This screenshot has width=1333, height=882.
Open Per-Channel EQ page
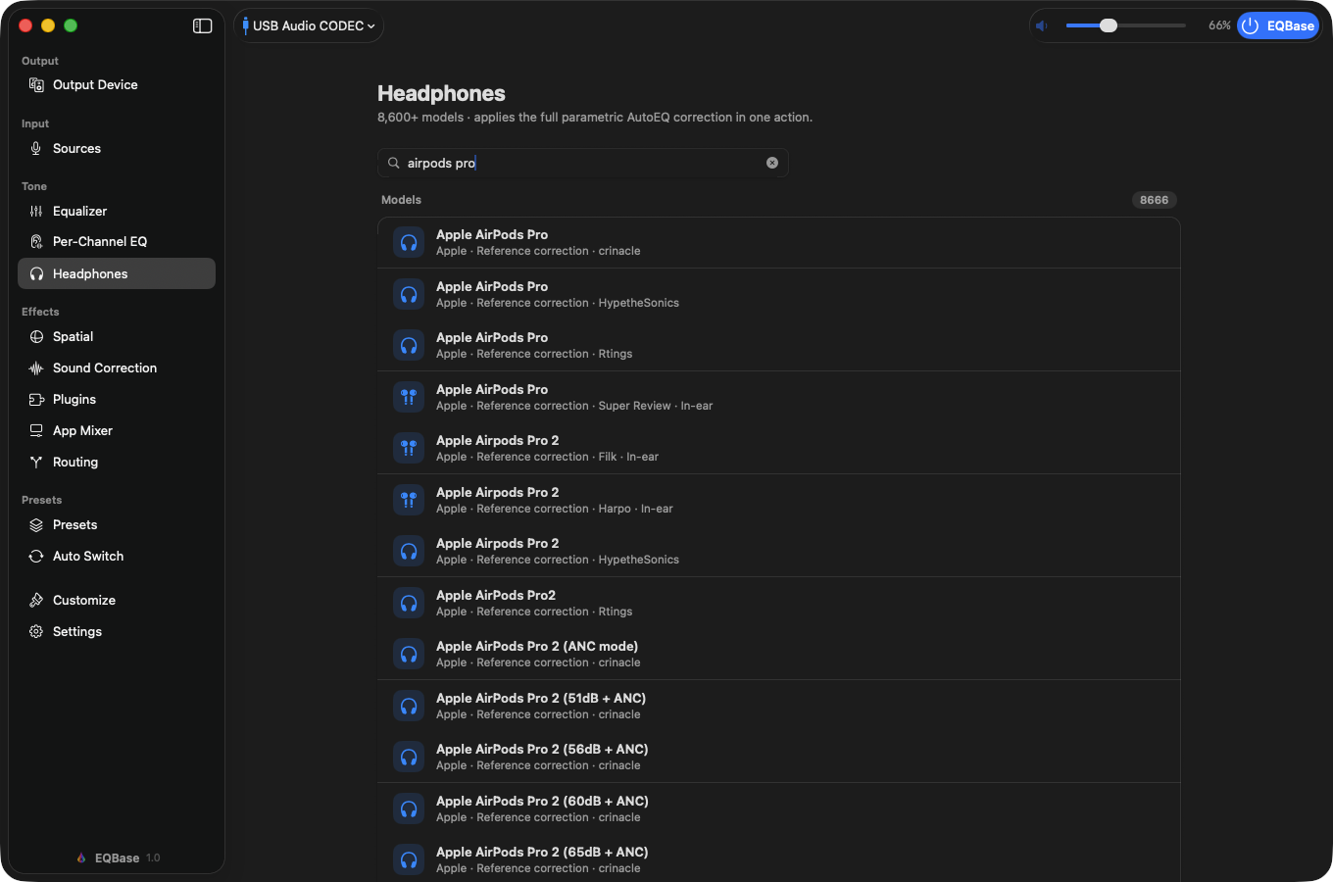117,242
